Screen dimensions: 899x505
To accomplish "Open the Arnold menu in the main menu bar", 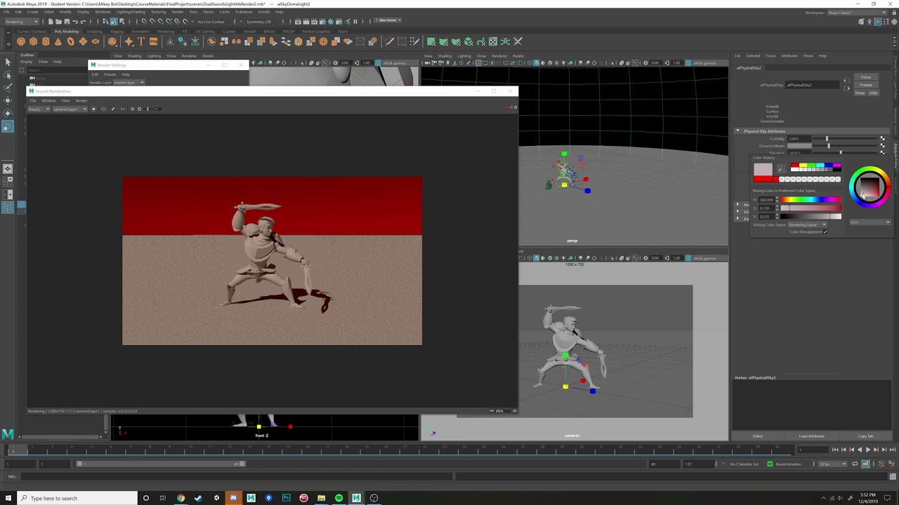I will tap(263, 12).
